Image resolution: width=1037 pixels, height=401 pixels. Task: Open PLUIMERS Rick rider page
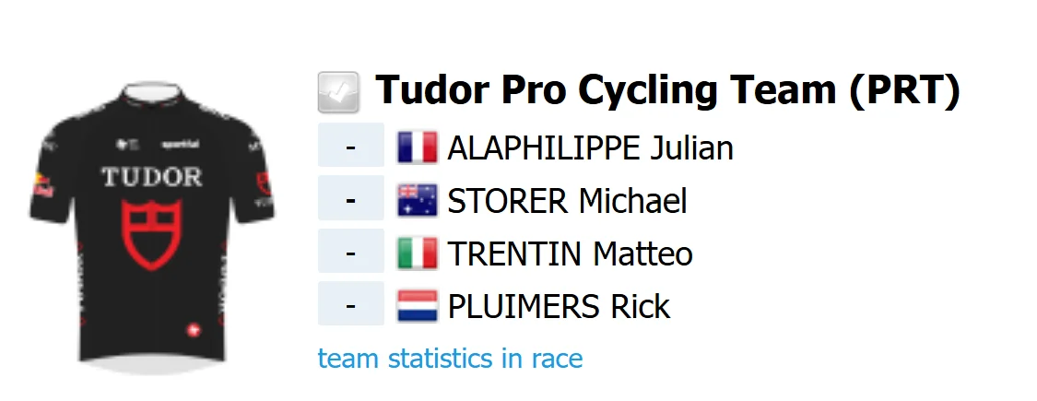tap(559, 306)
